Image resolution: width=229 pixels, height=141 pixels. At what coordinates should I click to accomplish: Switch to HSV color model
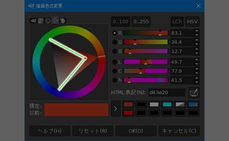point(192,22)
